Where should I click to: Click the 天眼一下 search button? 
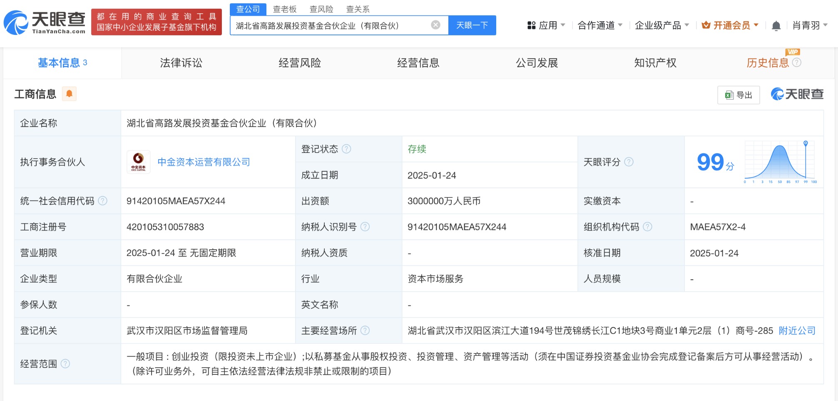coord(472,25)
